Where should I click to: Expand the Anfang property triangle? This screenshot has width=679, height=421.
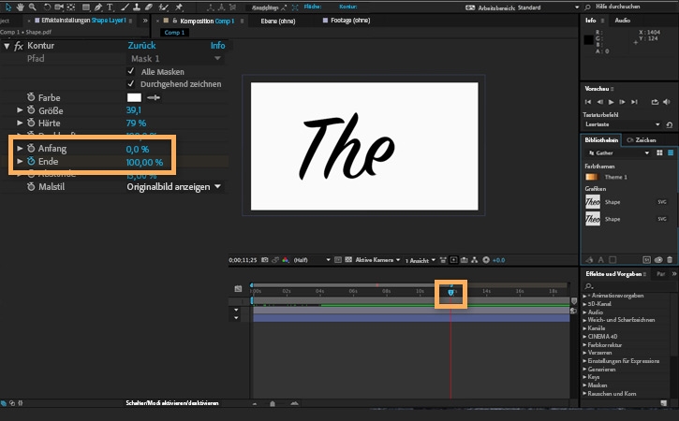[20, 148]
